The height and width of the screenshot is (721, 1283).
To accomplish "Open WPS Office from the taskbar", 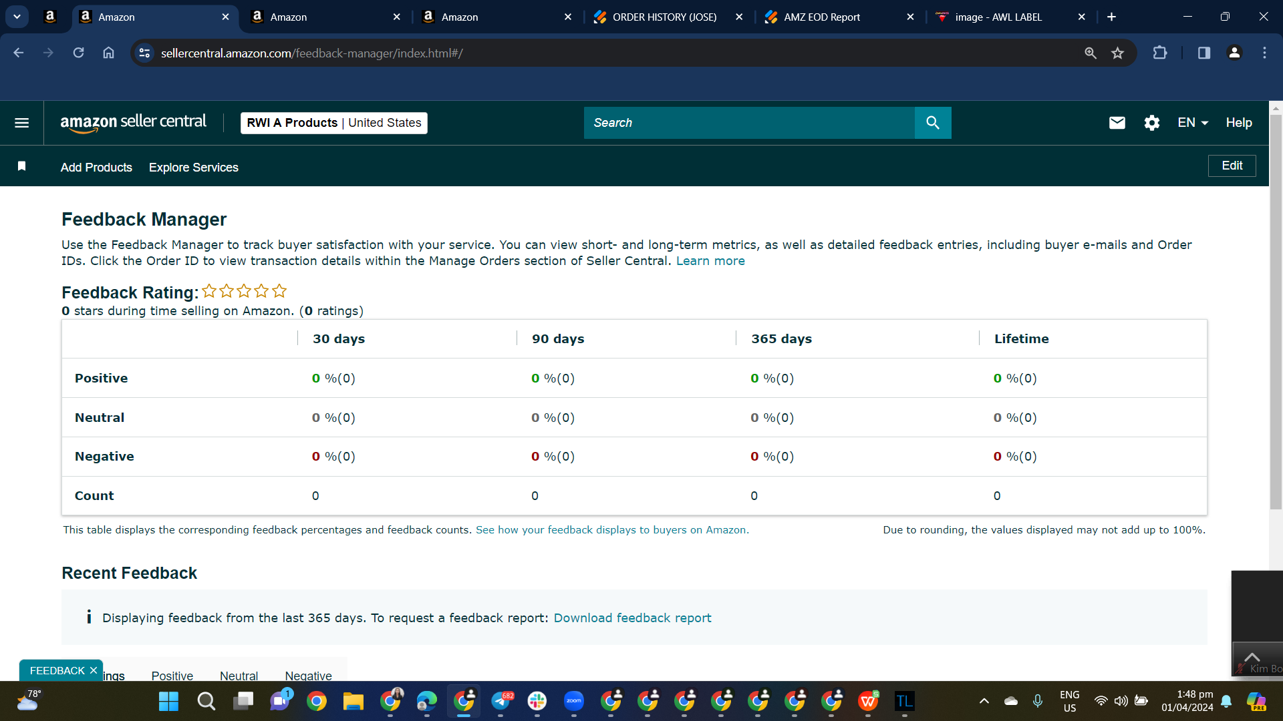I will pyautogui.click(x=868, y=702).
